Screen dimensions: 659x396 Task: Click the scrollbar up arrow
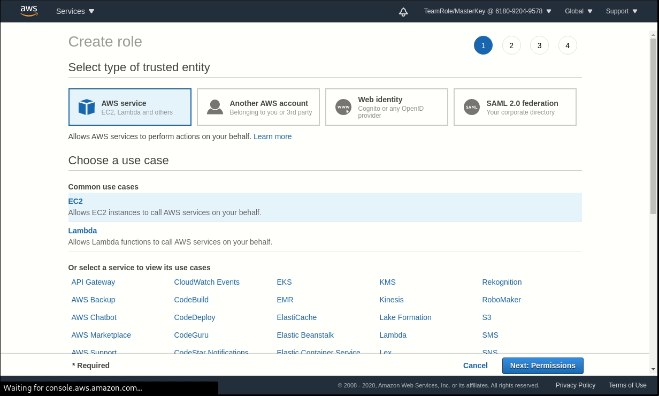653,34
